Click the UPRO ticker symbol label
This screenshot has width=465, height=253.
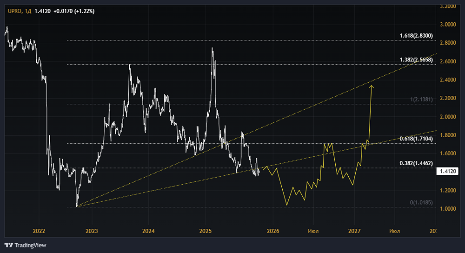[x=14, y=11]
